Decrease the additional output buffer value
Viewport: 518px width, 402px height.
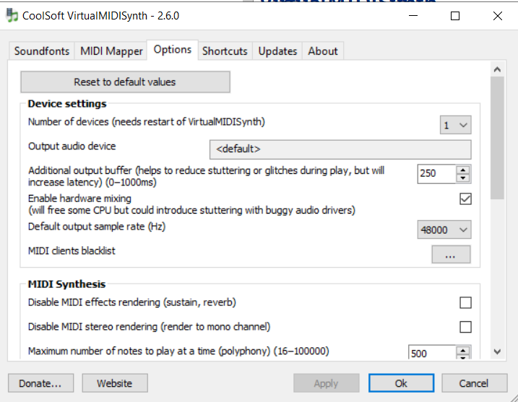coord(463,178)
